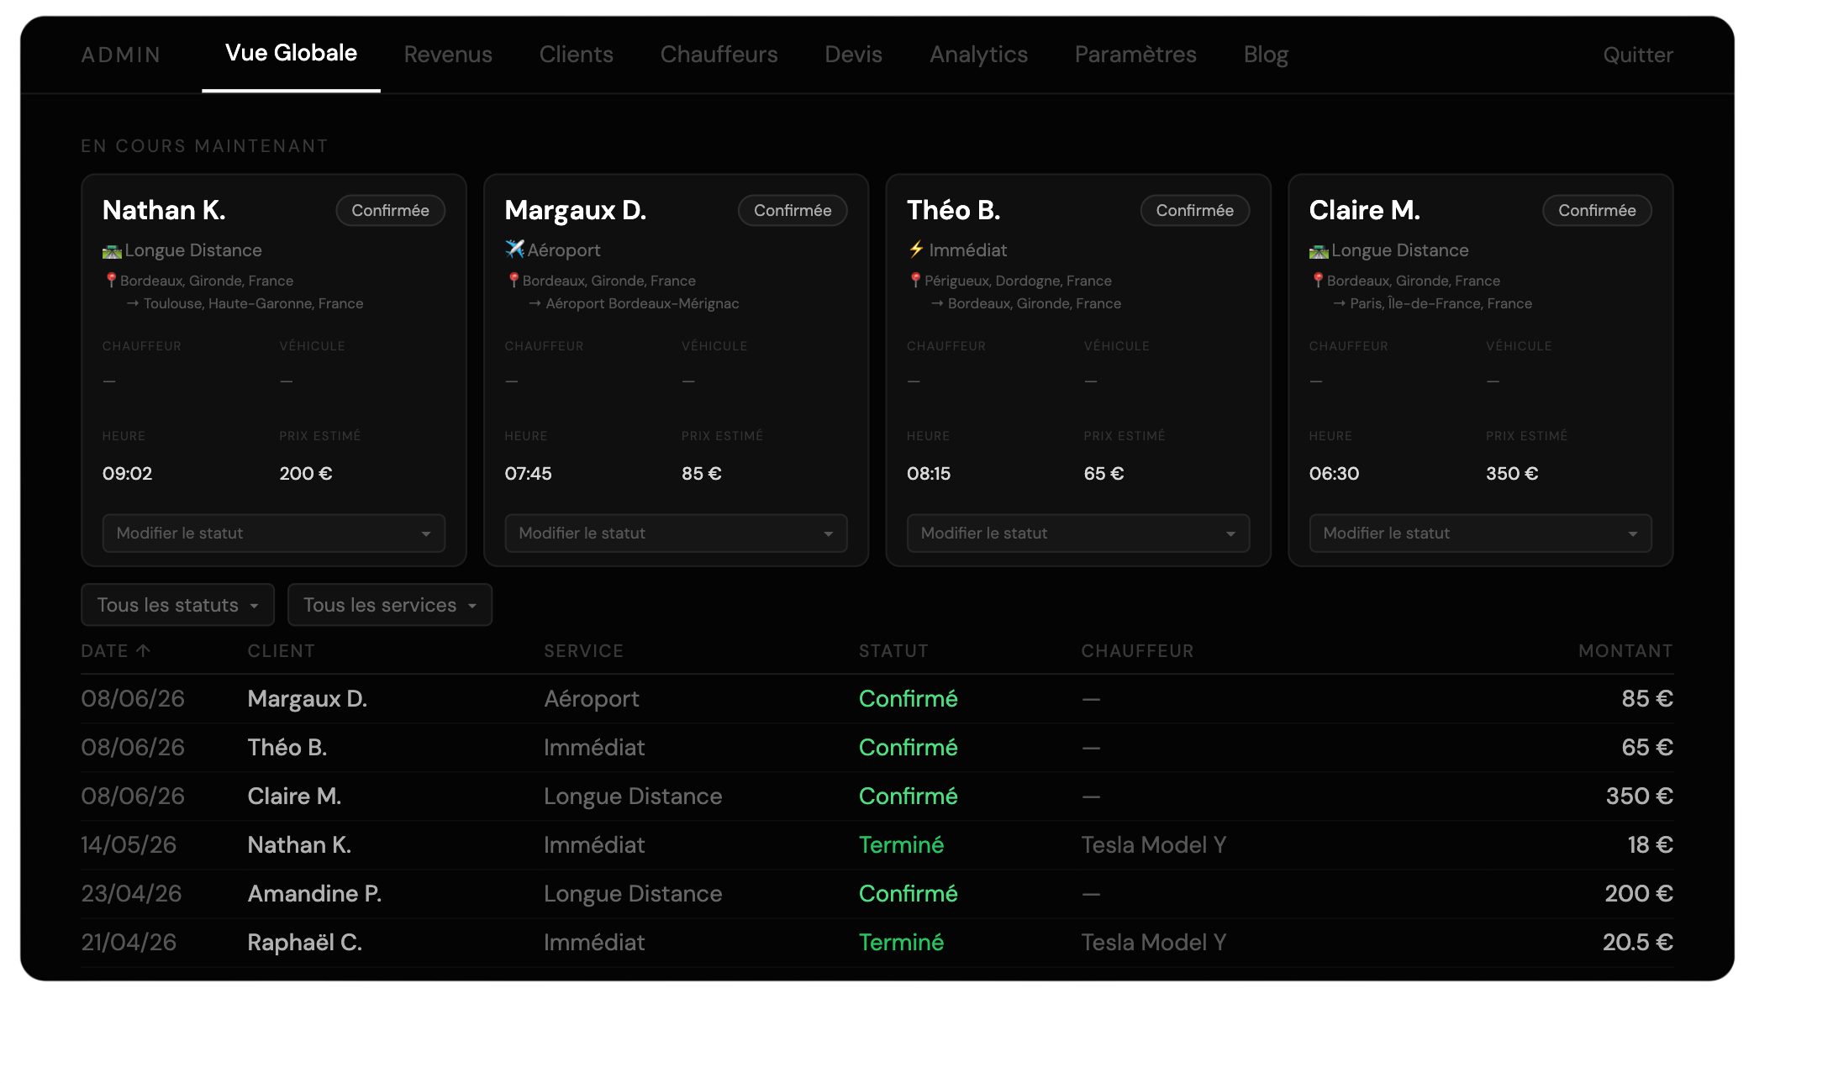
Task: Click the 09:02 time on Nathan K. card
Action: pos(128,474)
